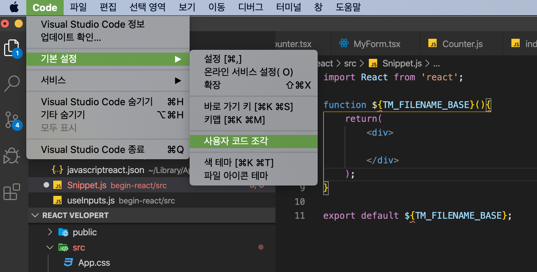Switch to the Counter.js tab
Viewport: 537px width, 272px height.
461,44
